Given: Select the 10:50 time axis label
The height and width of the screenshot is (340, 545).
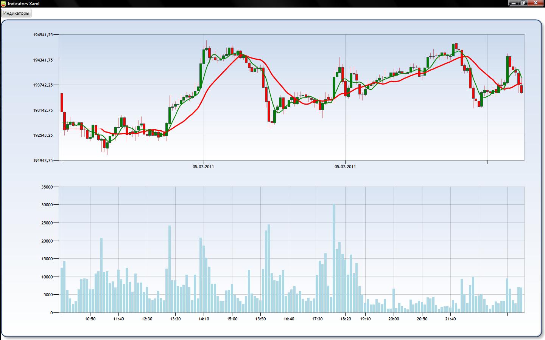Looking at the screenshot, I should (90, 319).
